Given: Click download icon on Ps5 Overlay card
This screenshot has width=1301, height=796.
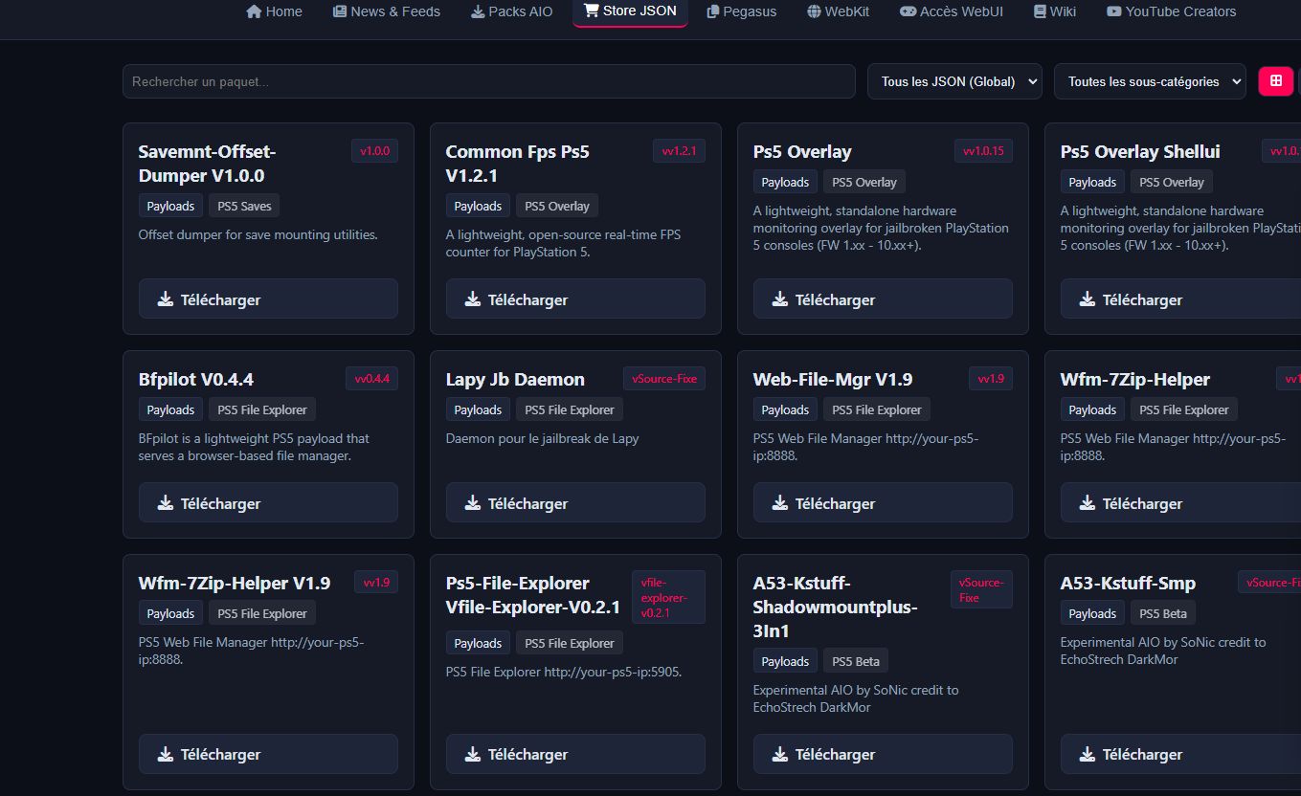Looking at the screenshot, I should pos(779,299).
